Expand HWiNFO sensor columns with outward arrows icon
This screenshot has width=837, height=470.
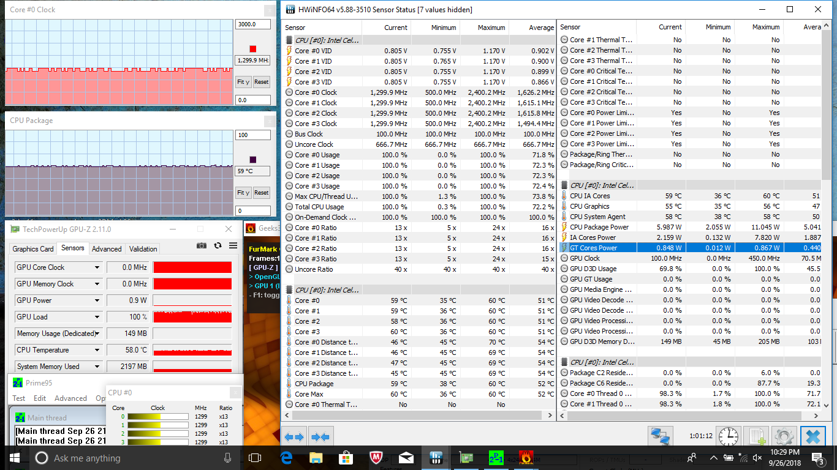pos(295,436)
